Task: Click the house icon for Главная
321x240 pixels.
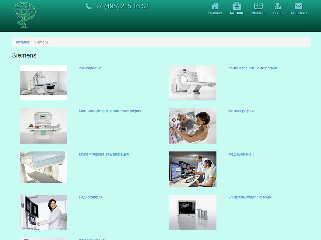Action: point(215,6)
